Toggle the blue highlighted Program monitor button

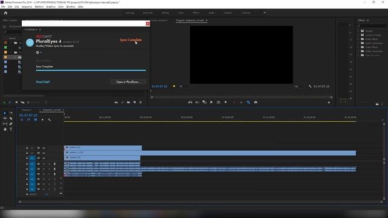click(x=248, y=102)
